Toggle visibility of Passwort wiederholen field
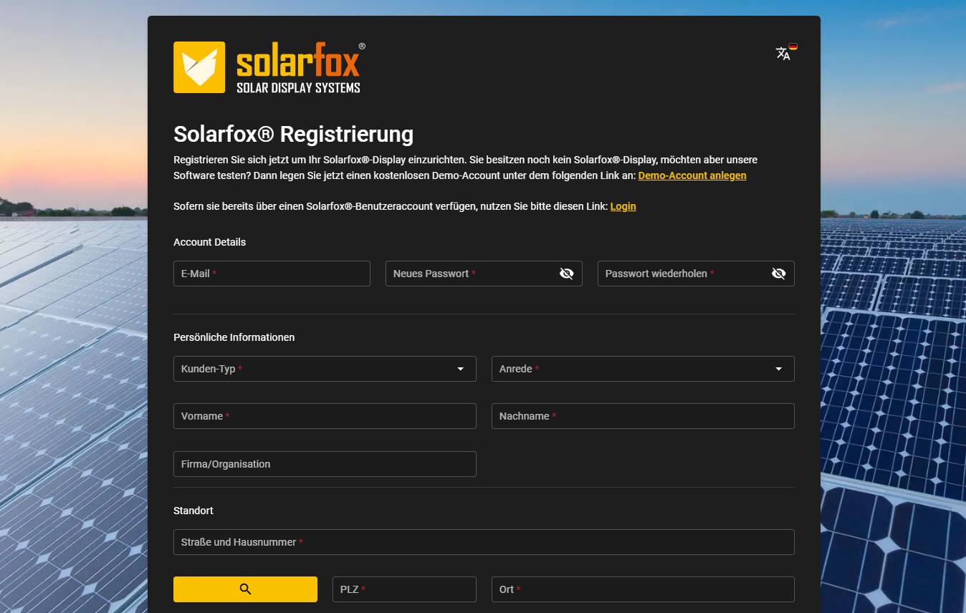966x613 pixels. (x=778, y=274)
